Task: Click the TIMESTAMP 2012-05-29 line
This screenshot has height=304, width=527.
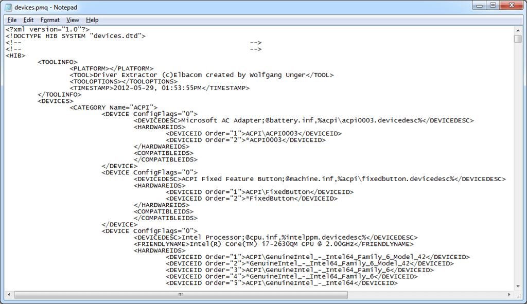Action: pyautogui.click(x=160, y=88)
